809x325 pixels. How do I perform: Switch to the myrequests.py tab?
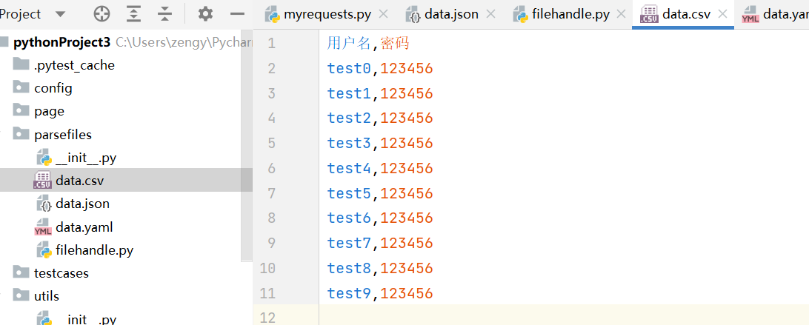[x=327, y=15]
